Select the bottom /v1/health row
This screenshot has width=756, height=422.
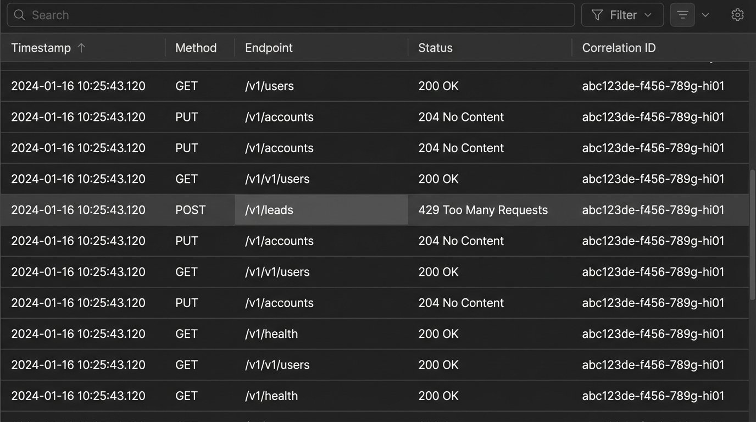271,396
